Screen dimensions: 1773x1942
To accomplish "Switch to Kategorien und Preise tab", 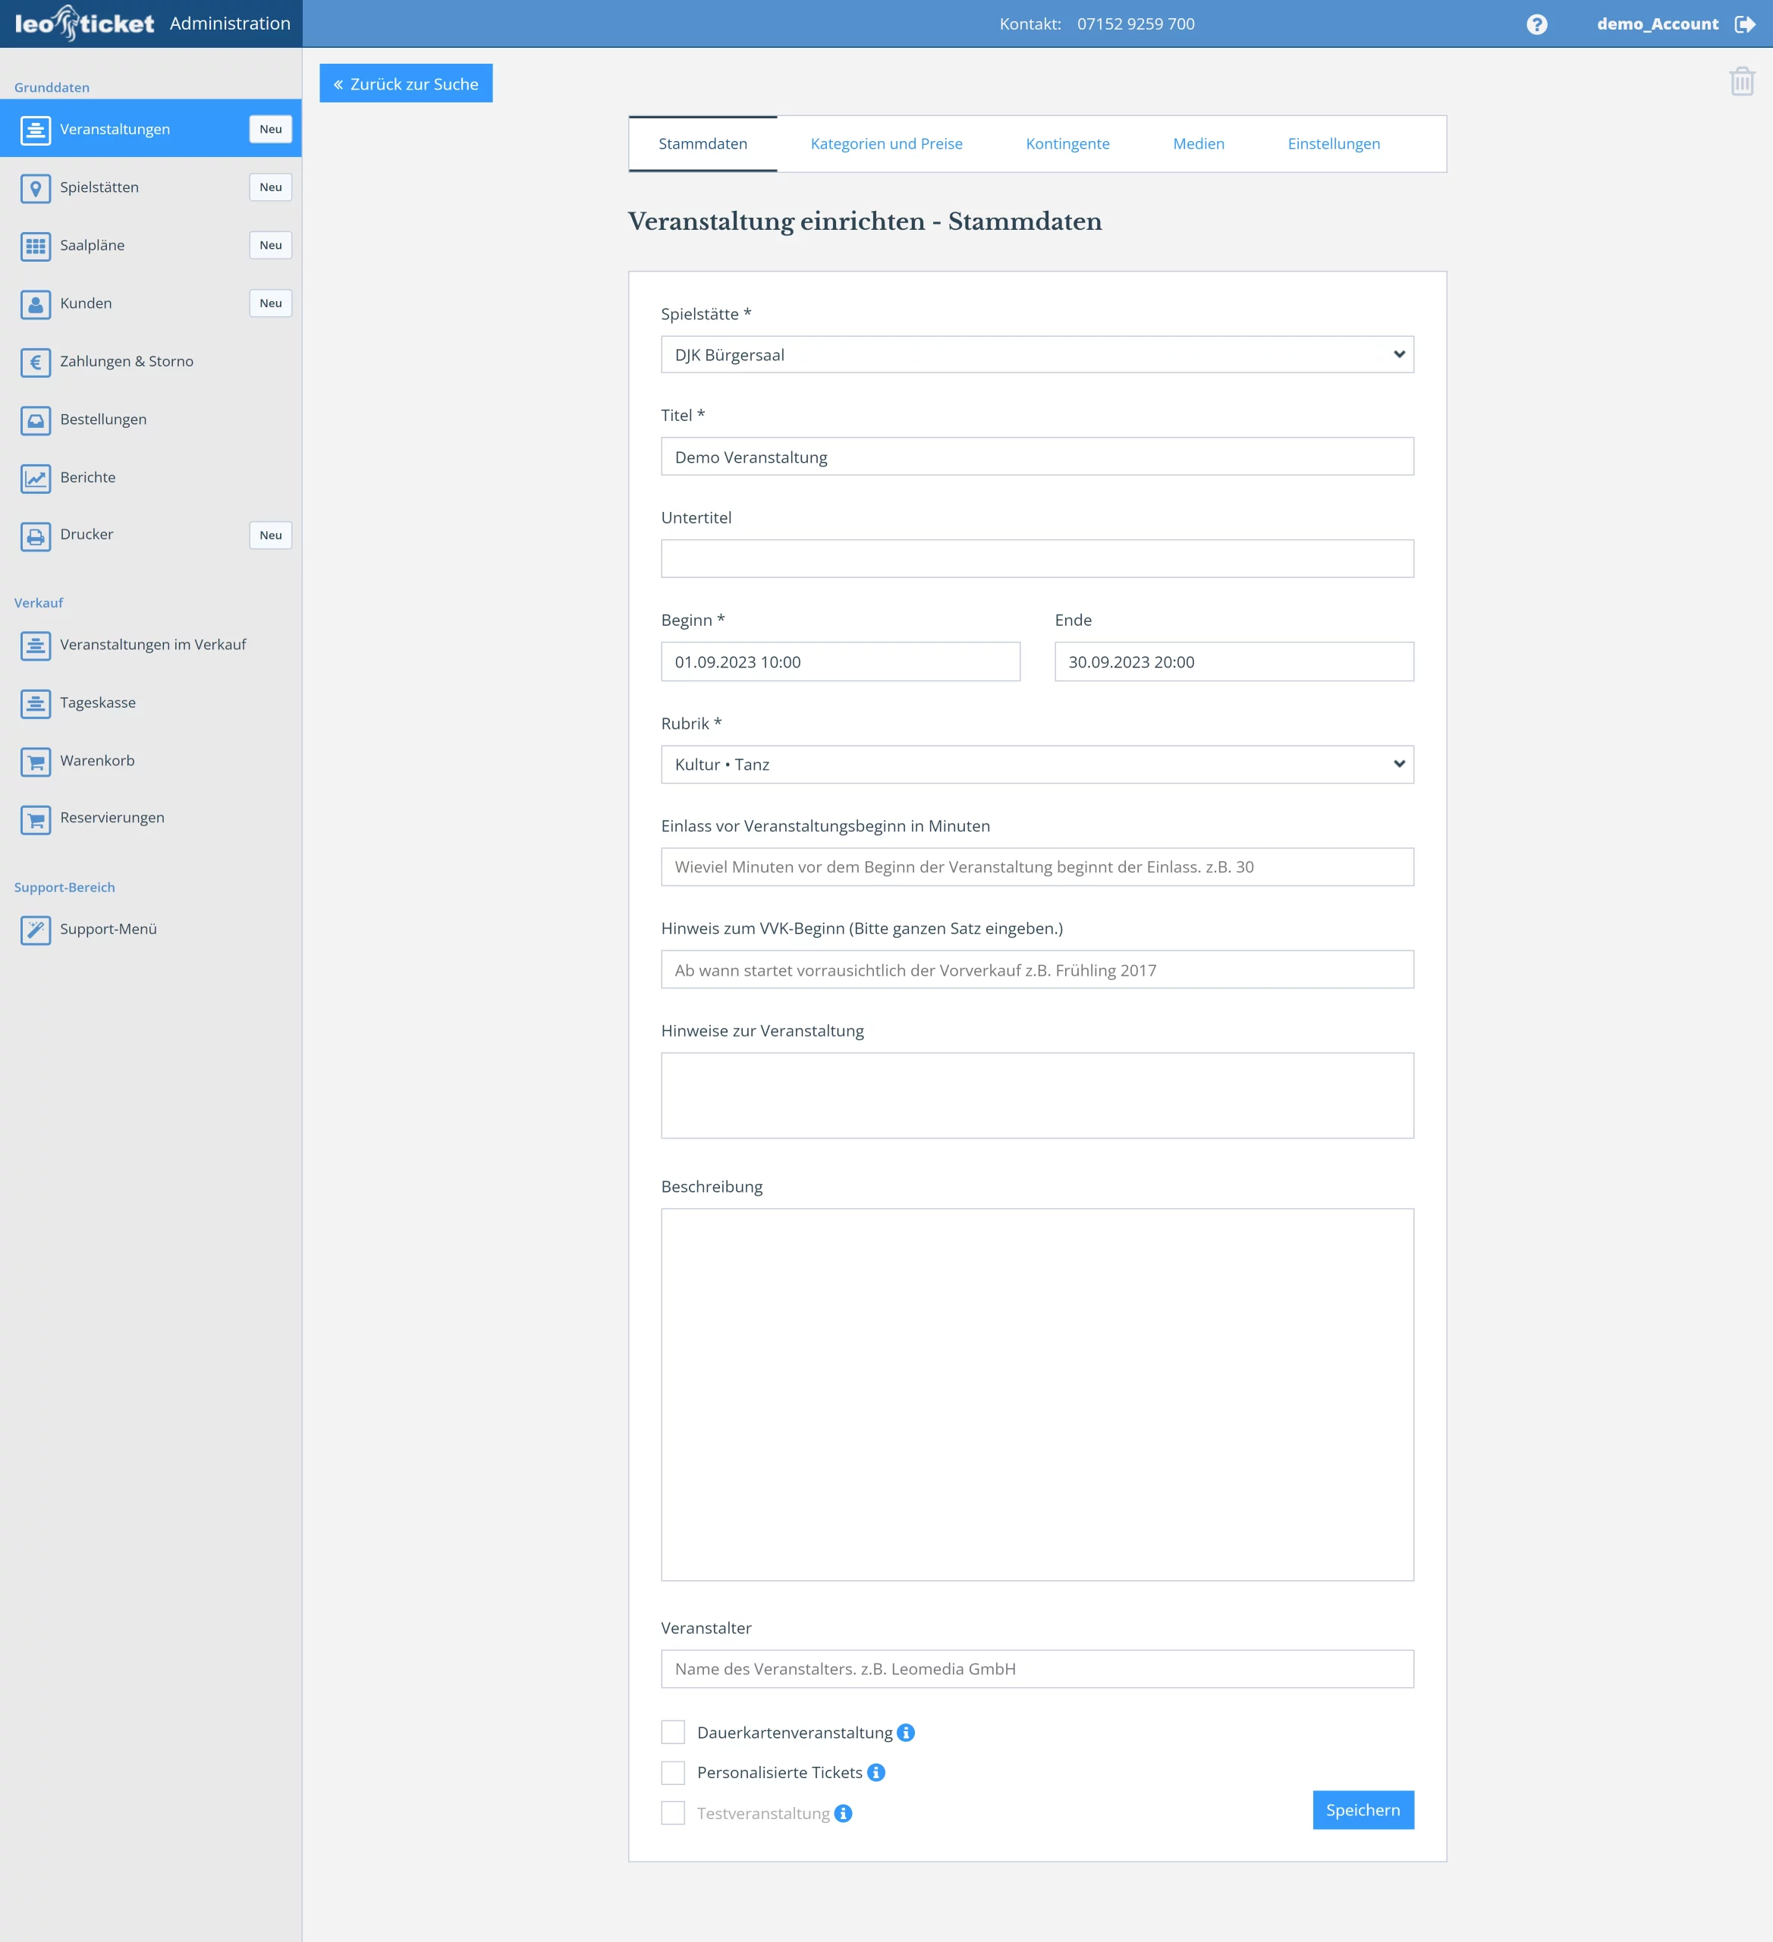I will (885, 143).
